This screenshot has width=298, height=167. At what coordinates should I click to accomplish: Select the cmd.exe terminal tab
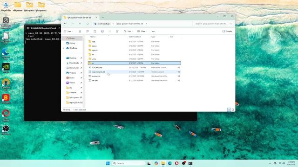pos(43,28)
